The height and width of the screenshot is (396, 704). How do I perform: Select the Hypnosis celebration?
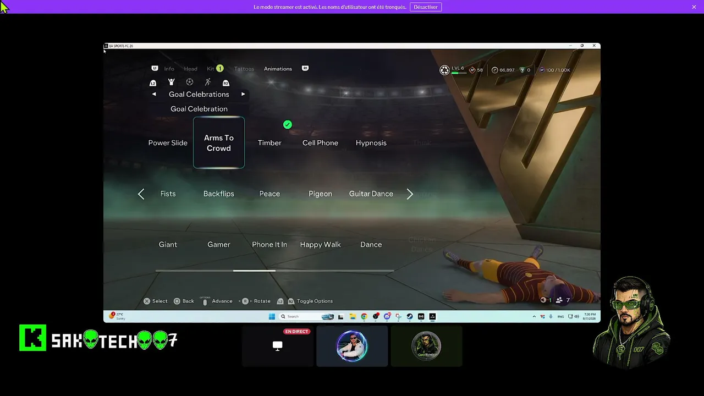[371, 143]
